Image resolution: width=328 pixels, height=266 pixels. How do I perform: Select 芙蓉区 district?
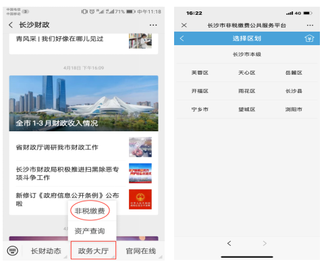(200, 73)
